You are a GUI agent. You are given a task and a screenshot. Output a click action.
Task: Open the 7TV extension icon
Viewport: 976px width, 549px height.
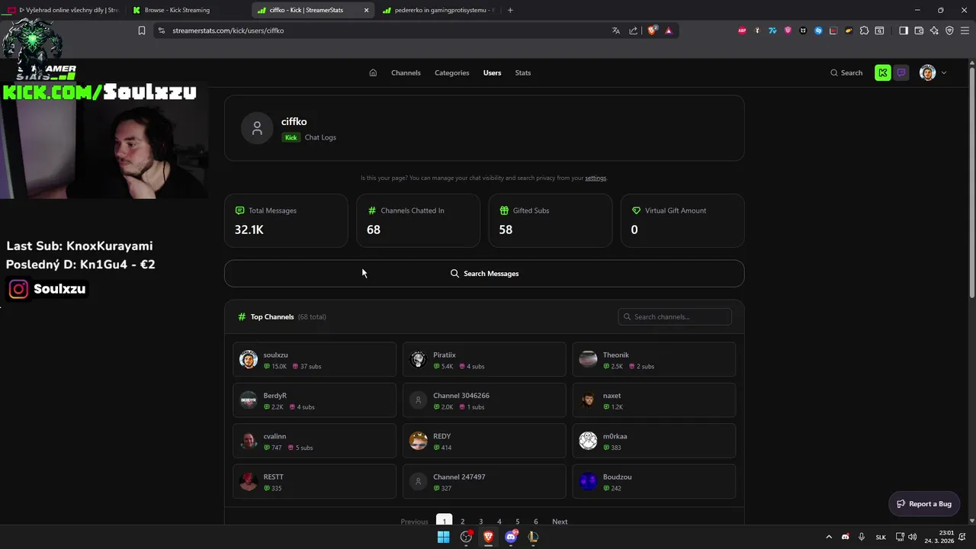click(x=772, y=30)
